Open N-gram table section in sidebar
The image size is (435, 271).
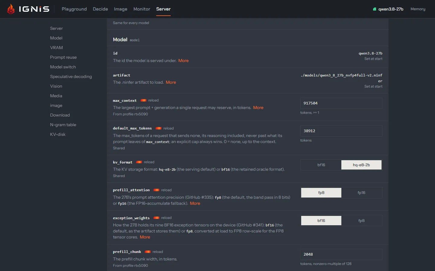[x=63, y=125]
